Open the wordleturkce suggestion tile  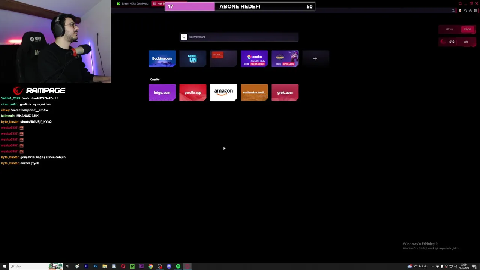click(254, 92)
